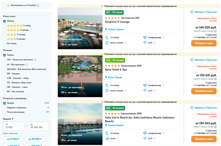221x146 pixels.
Task: Select the до 75 000 ₽ budget preset
Action: tap(13, 139)
